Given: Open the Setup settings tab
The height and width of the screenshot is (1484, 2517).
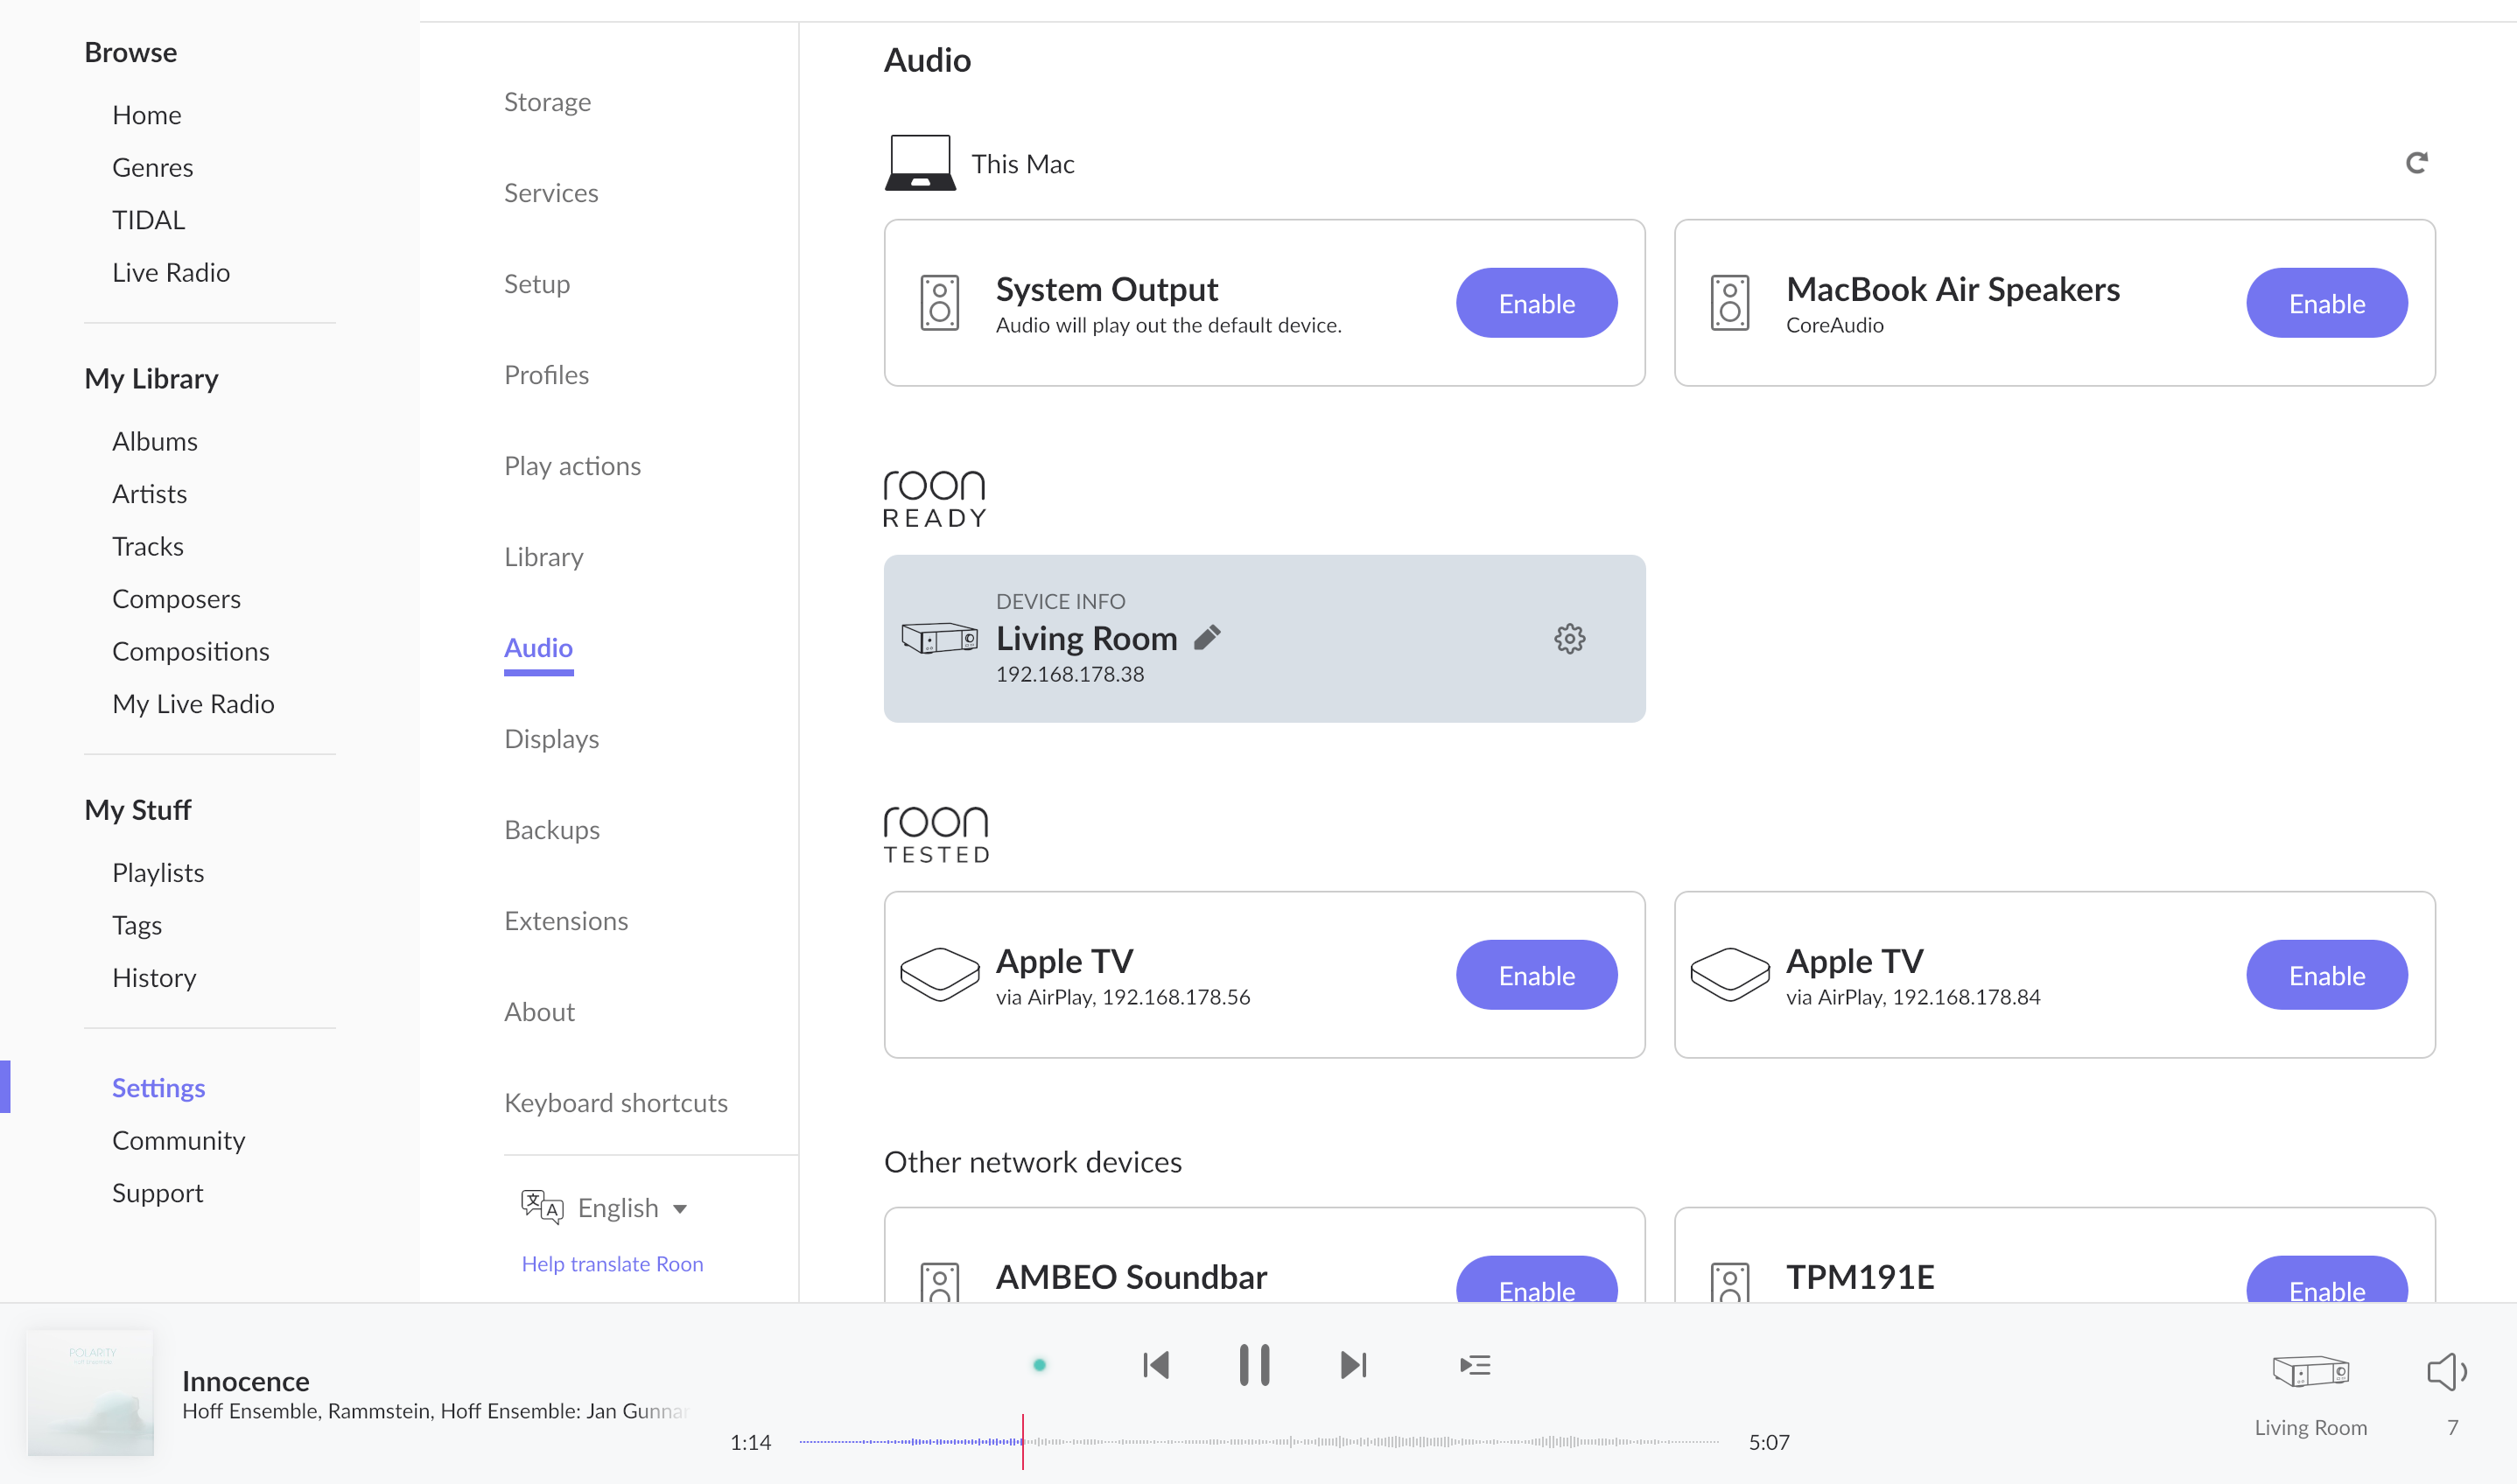Looking at the screenshot, I should [x=537, y=284].
